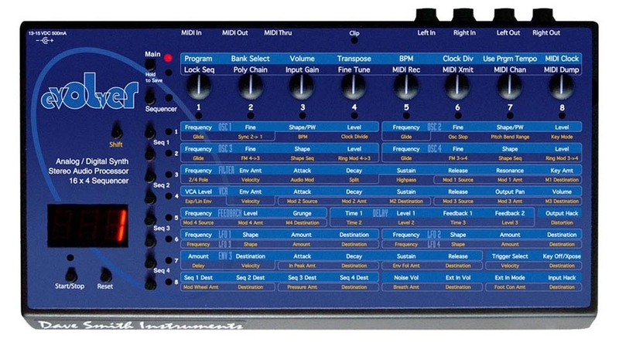Click the BPM label in top row
Viewport: 619px width, 342px height.
(406, 59)
